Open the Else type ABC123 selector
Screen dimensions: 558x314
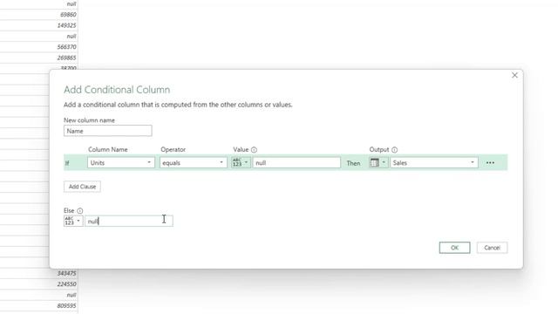(73, 221)
